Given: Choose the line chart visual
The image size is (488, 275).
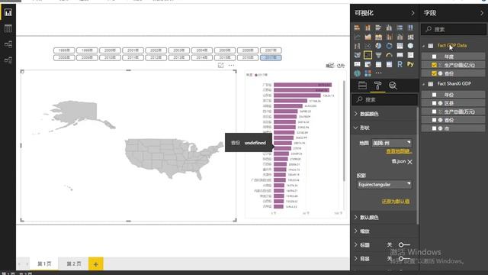Looking at the screenshot, I should [x=357, y=37].
